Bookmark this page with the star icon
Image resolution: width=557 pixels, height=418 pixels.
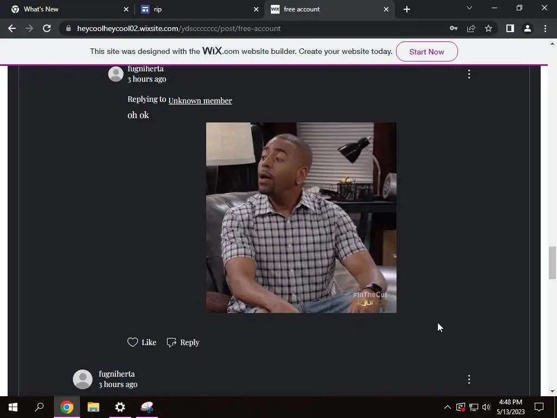488,28
